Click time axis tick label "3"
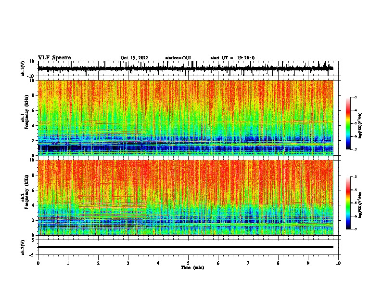This screenshot has height=295, width=381. pos(128,263)
